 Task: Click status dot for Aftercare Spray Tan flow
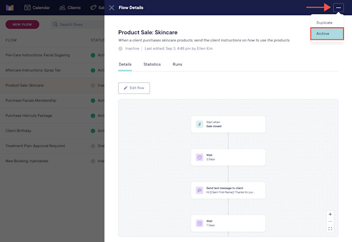[x=93, y=70]
